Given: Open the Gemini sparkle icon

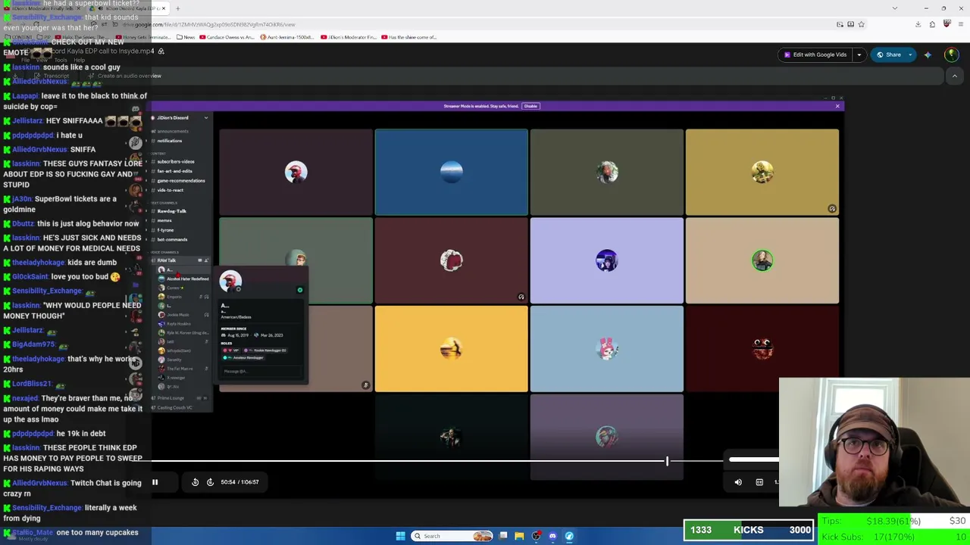Looking at the screenshot, I should 928,54.
